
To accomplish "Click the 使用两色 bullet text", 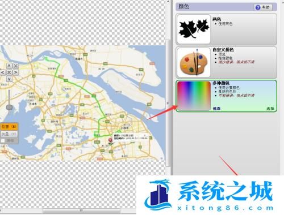I will (x=225, y=24).
